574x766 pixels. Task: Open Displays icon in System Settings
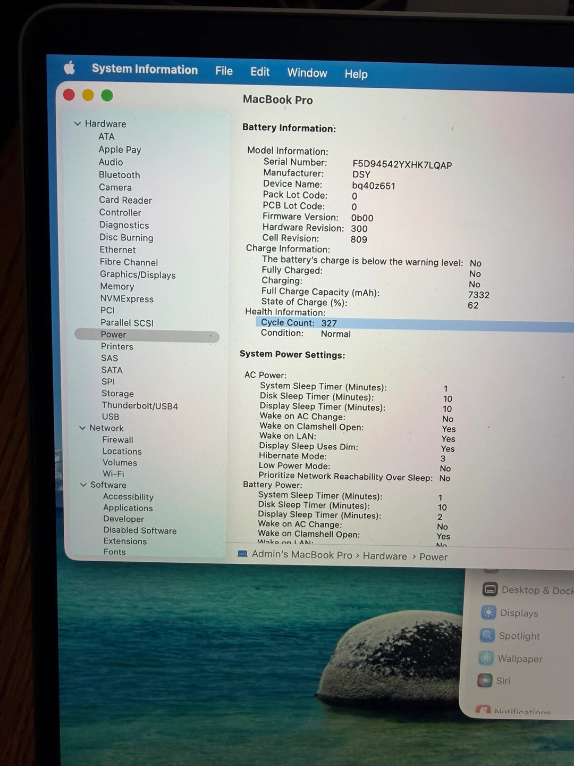(x=488, y=612)
